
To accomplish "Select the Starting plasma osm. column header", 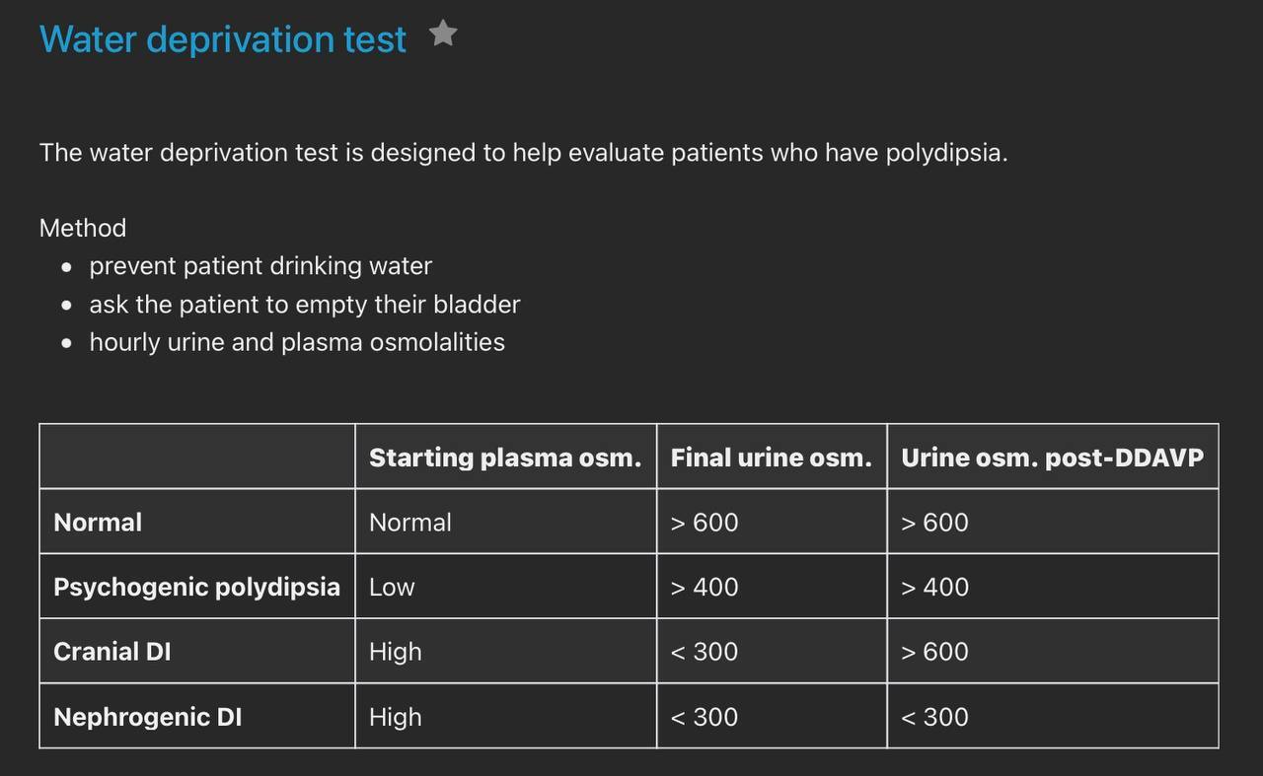I will click(x=505, y=458).
